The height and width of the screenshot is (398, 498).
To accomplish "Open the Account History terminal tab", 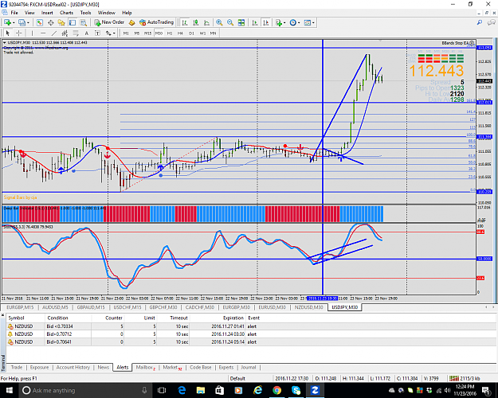I will (x=73, y=367).
